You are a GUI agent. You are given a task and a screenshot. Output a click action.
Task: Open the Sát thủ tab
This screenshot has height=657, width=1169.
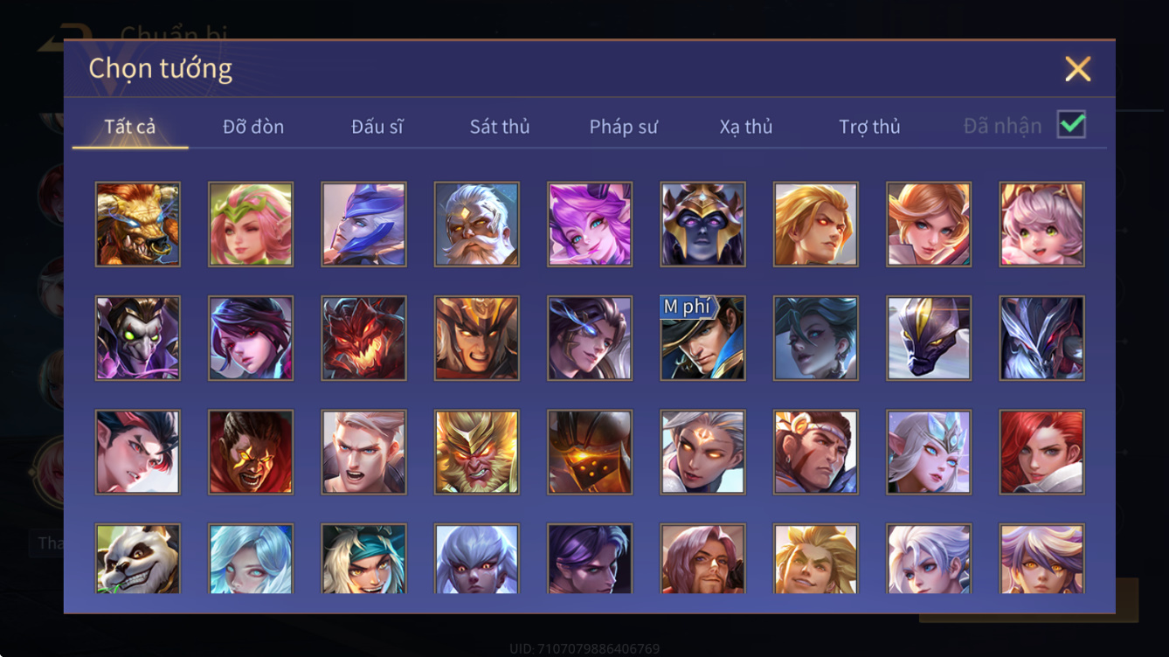pyautogui.click(x=500, y=127)
